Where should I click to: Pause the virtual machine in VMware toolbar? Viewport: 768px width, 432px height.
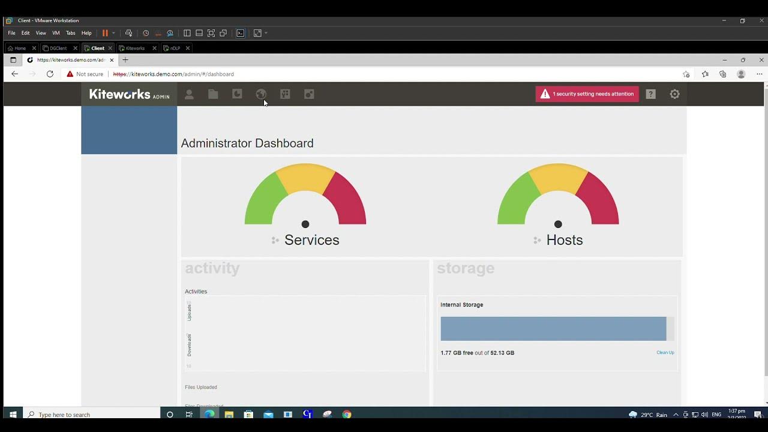pyautogui.click(x=105, y=33)
